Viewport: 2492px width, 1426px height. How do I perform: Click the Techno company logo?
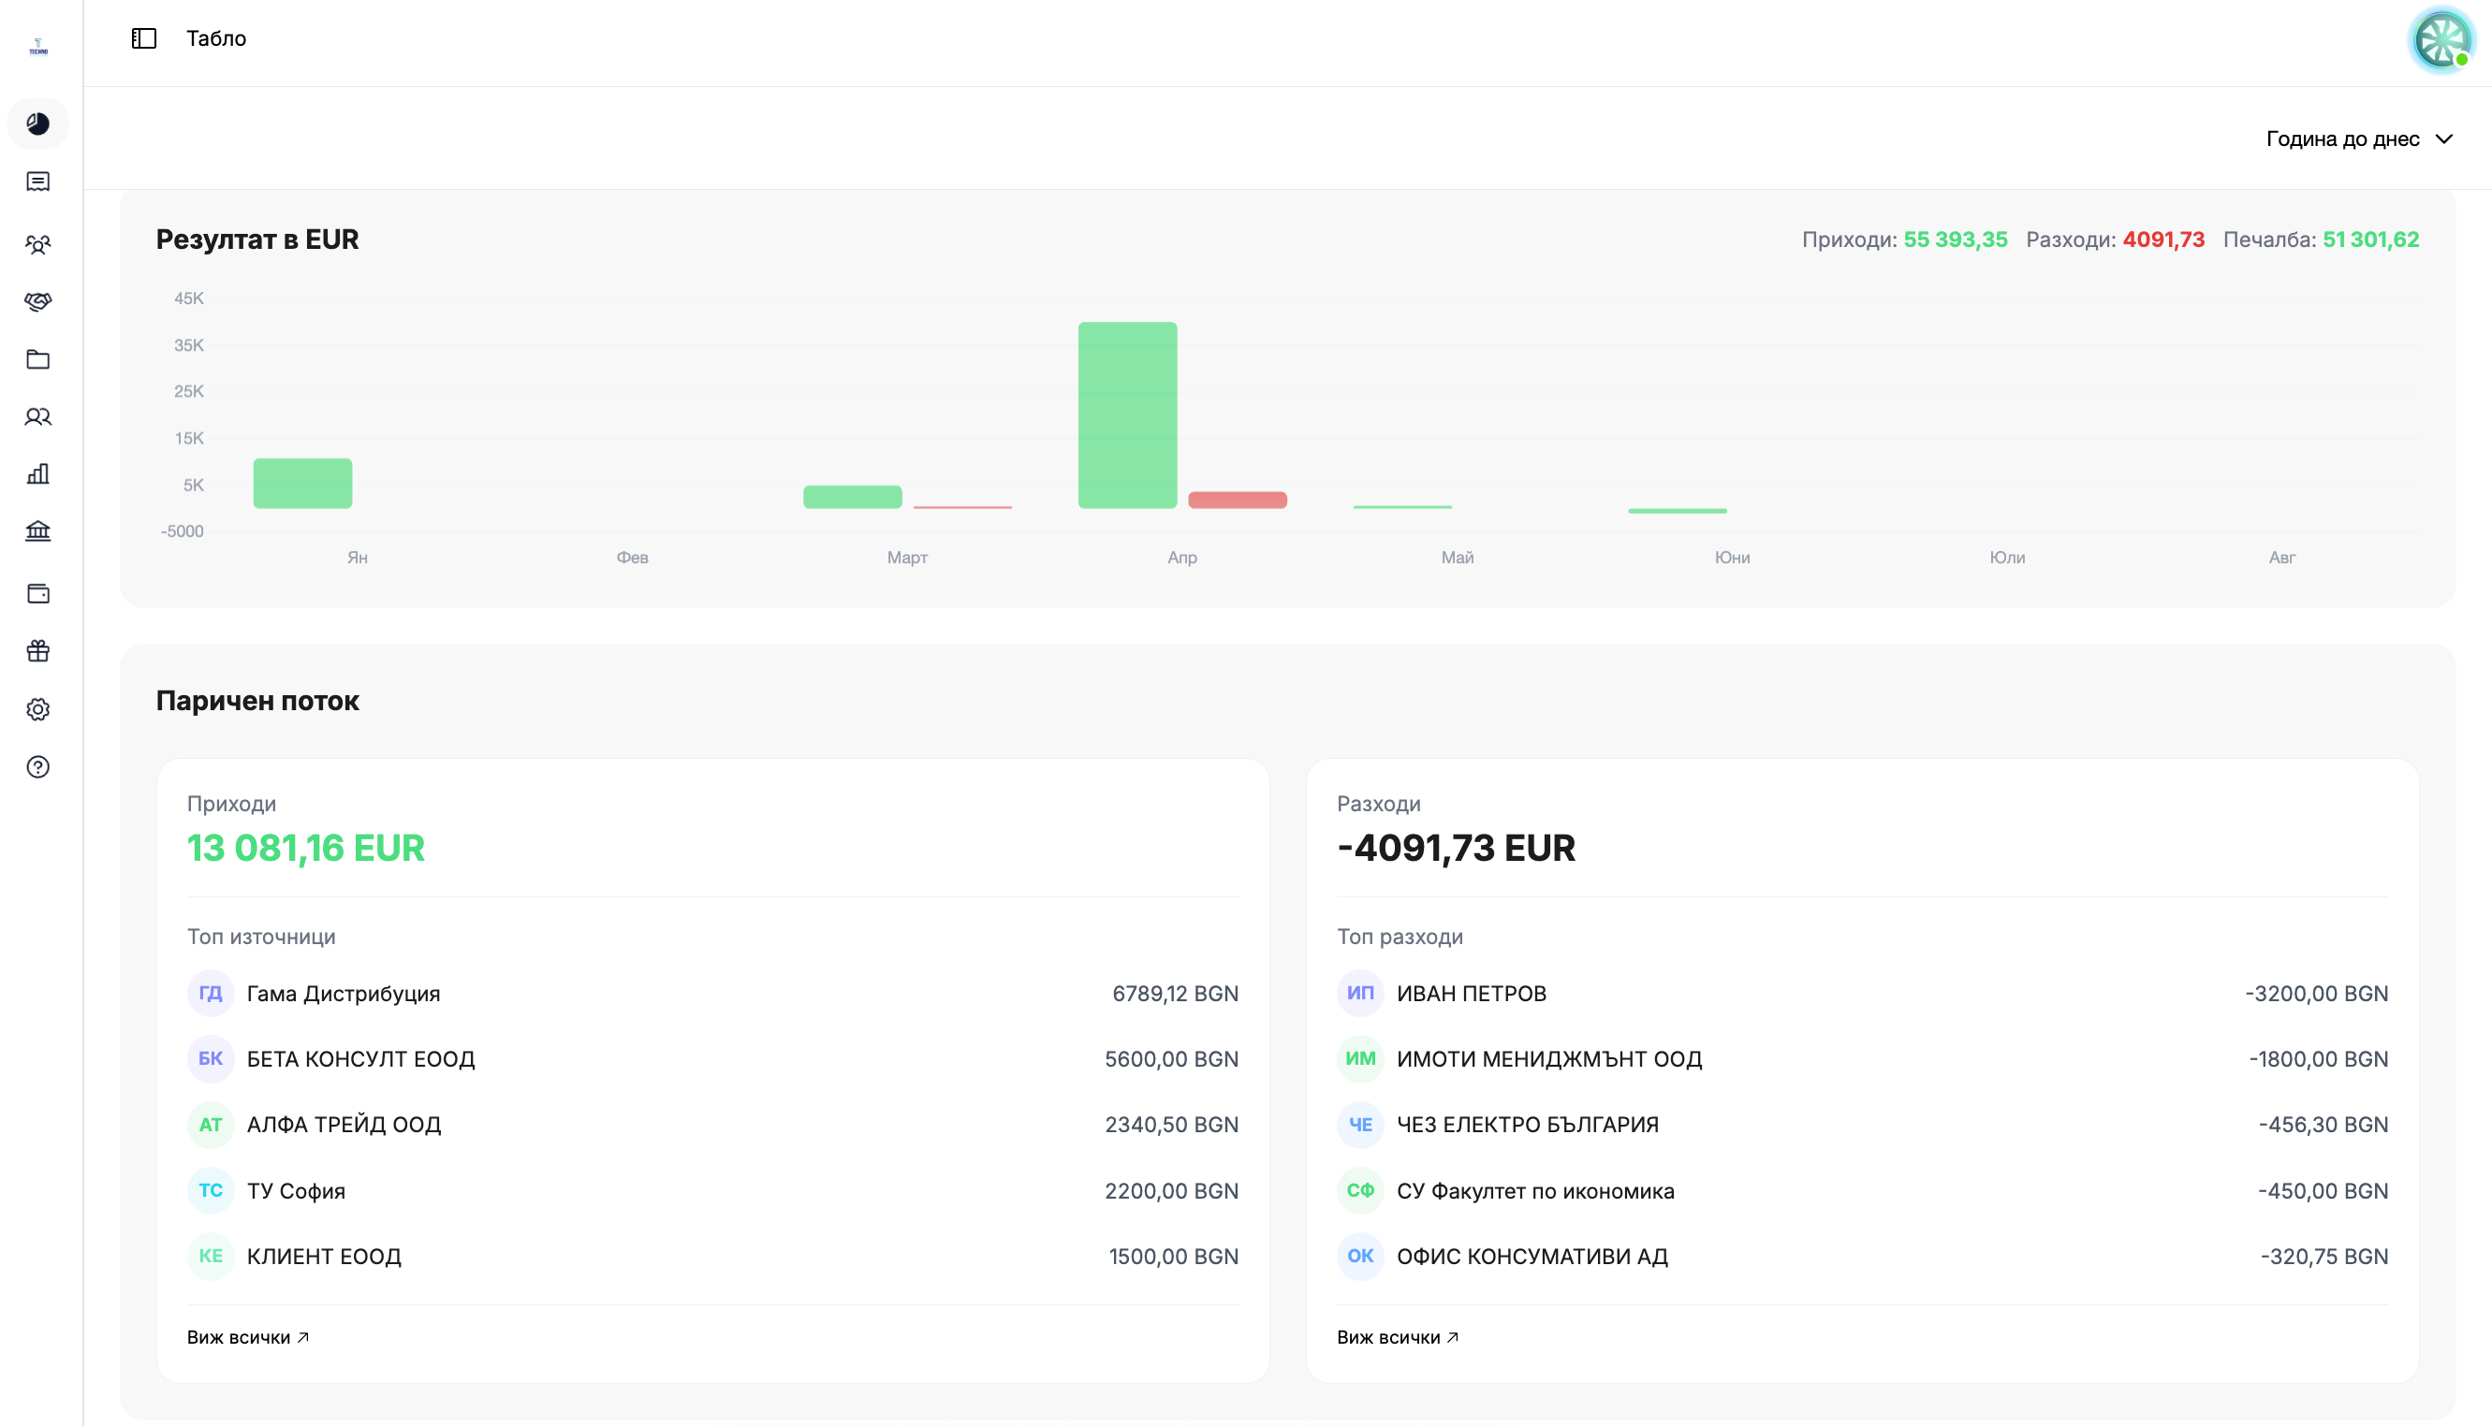click(x=38, y=46)
